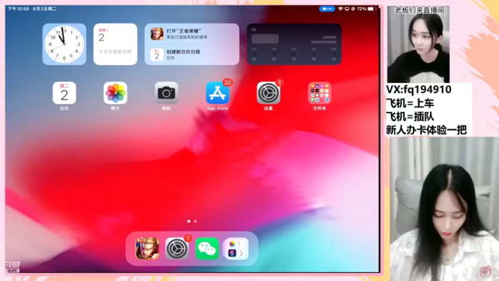Tap the suggestion 创建新日历日程
The image size is (499, 281).
(192, 54)
